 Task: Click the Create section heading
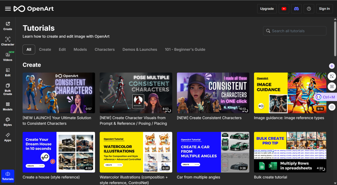[x=32, y=65]
